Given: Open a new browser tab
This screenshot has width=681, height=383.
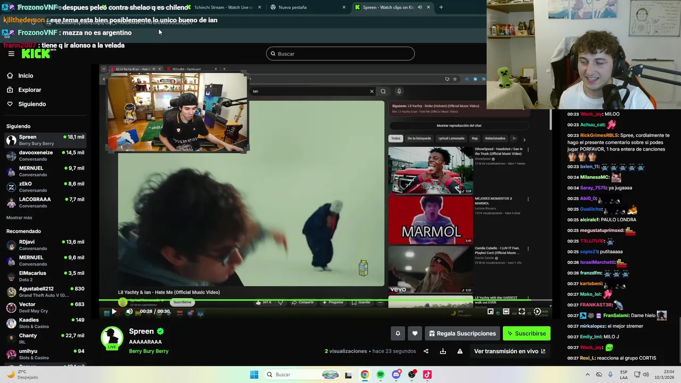Looking at the screenshot, I should point(441,7).
